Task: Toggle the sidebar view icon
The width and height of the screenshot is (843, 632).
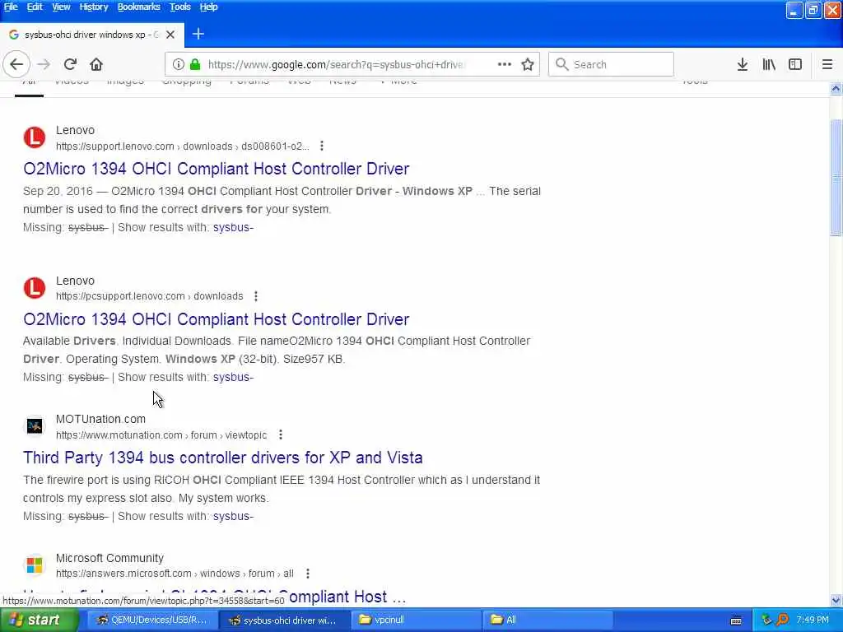Action: pyautogui.click(x=795, y=64)
